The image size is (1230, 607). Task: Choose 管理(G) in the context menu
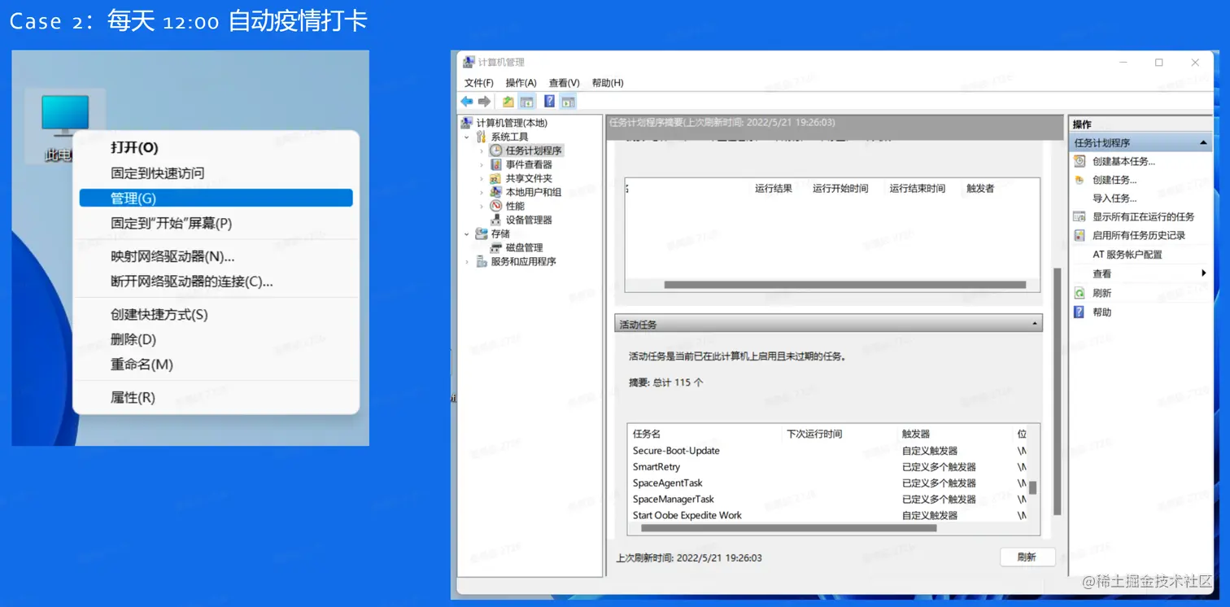coord(216,198)
